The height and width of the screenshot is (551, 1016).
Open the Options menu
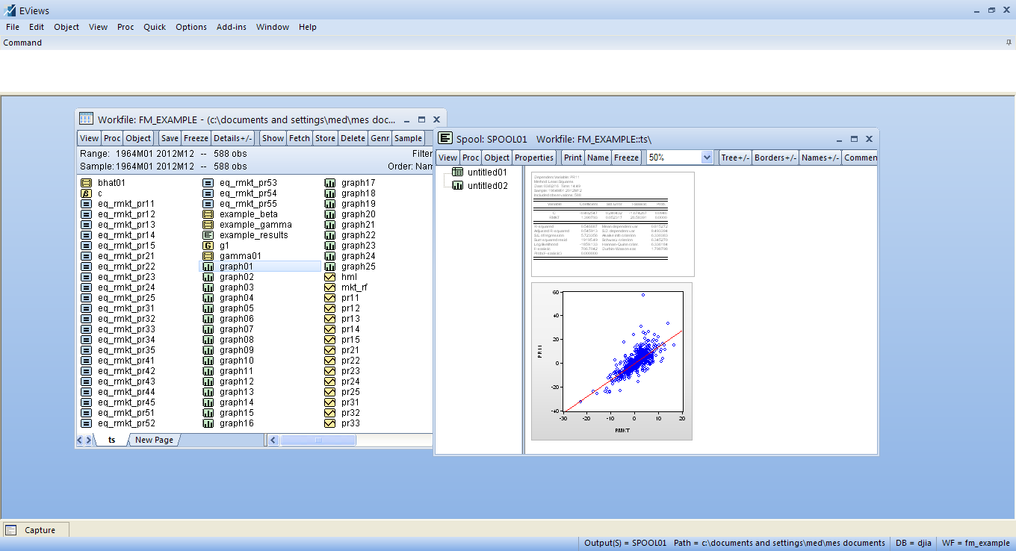pyautogui.click(x=191, y=27)
